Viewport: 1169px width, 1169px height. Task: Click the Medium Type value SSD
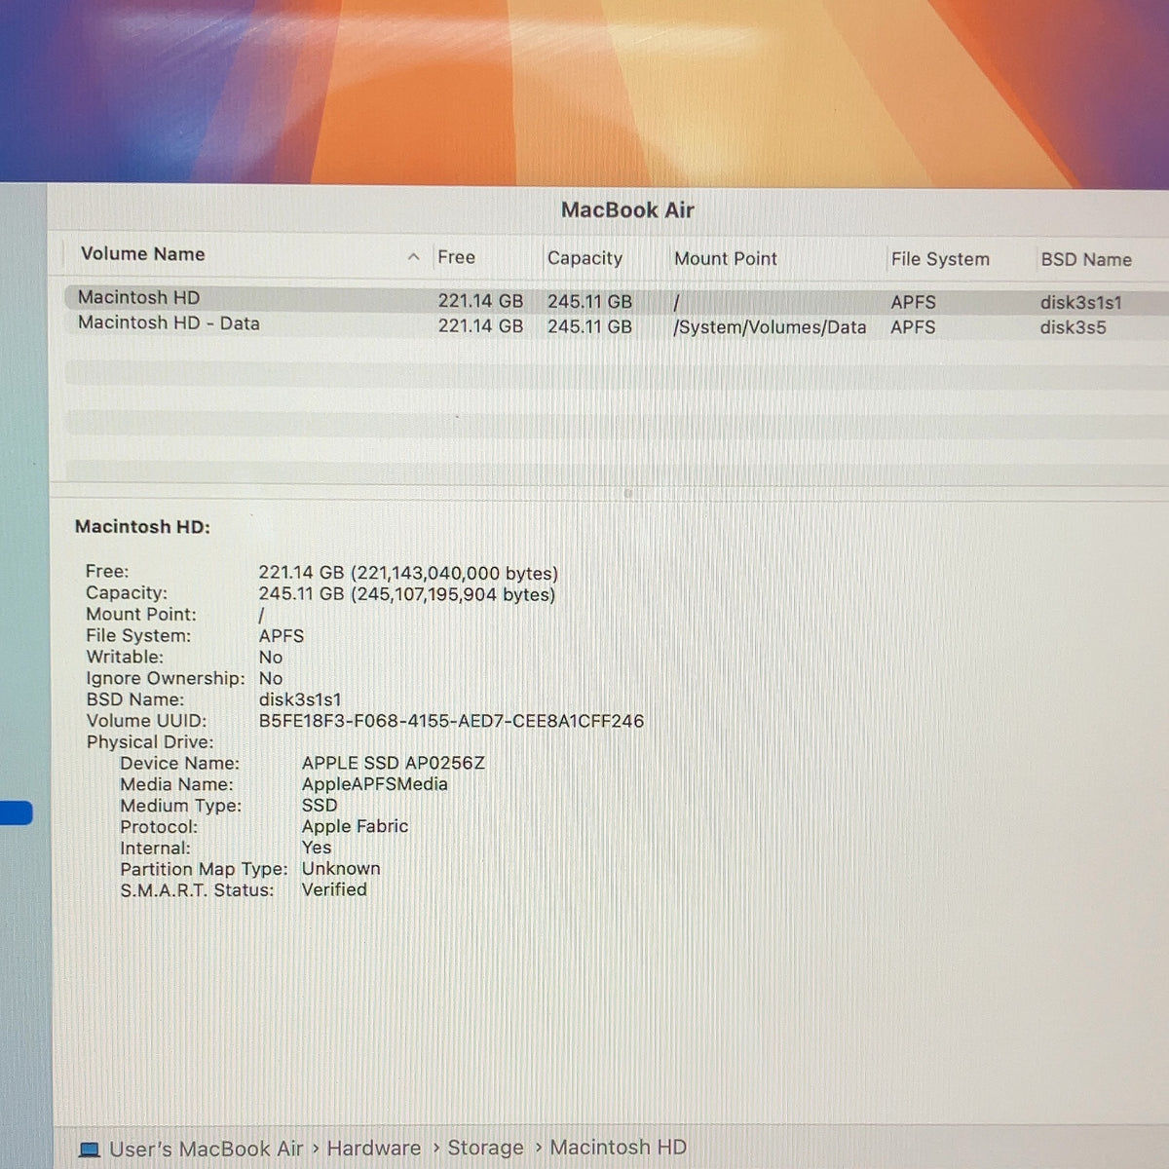(x=320, y=806)
